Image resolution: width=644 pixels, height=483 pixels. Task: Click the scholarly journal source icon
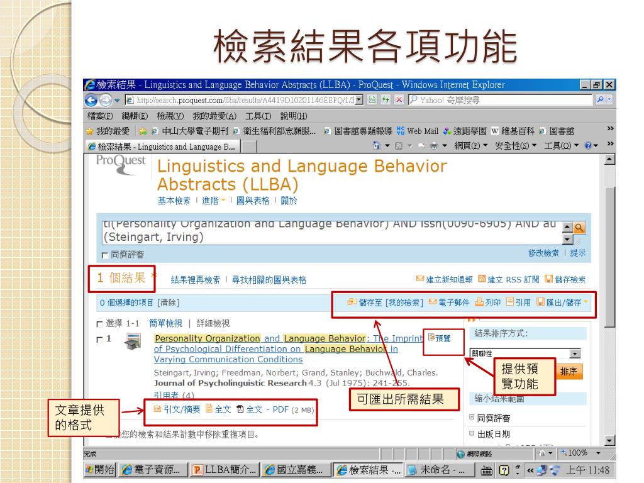coord(133,341)
